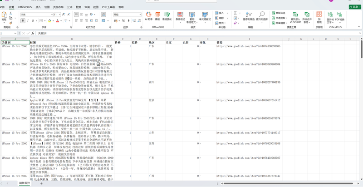Click the insert function fx icon
Screen dimensions: 363x187
[33, 33]
